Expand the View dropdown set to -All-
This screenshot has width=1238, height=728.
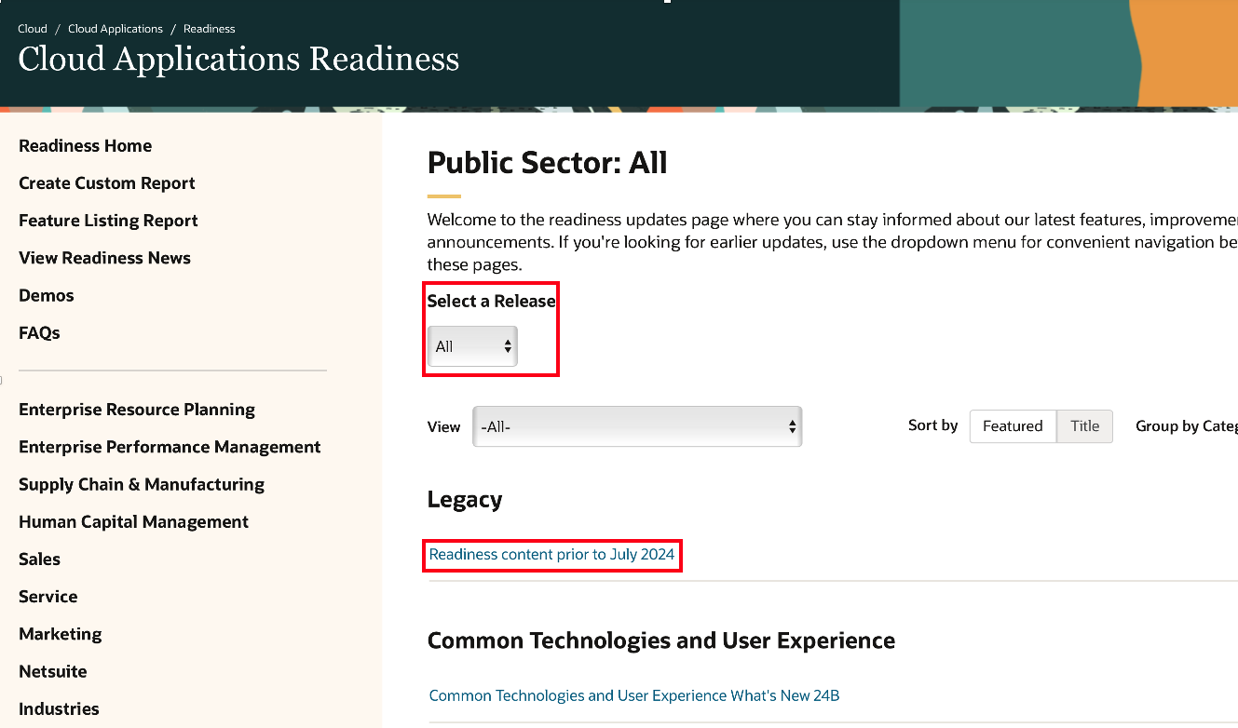coord(637,426)
